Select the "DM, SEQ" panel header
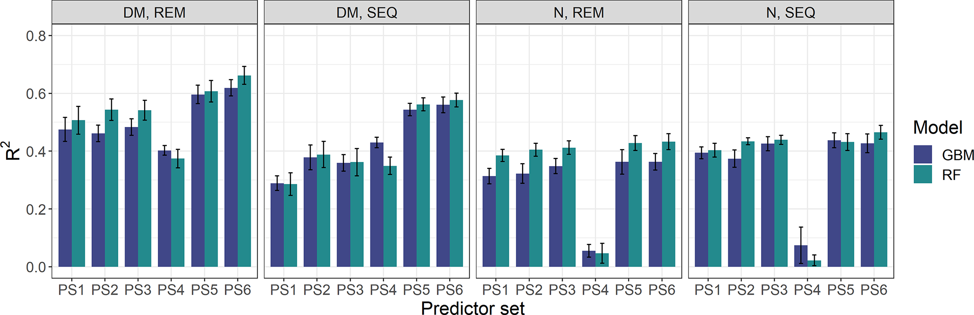This screenshot has height=315, width=974. click(367, 13)
